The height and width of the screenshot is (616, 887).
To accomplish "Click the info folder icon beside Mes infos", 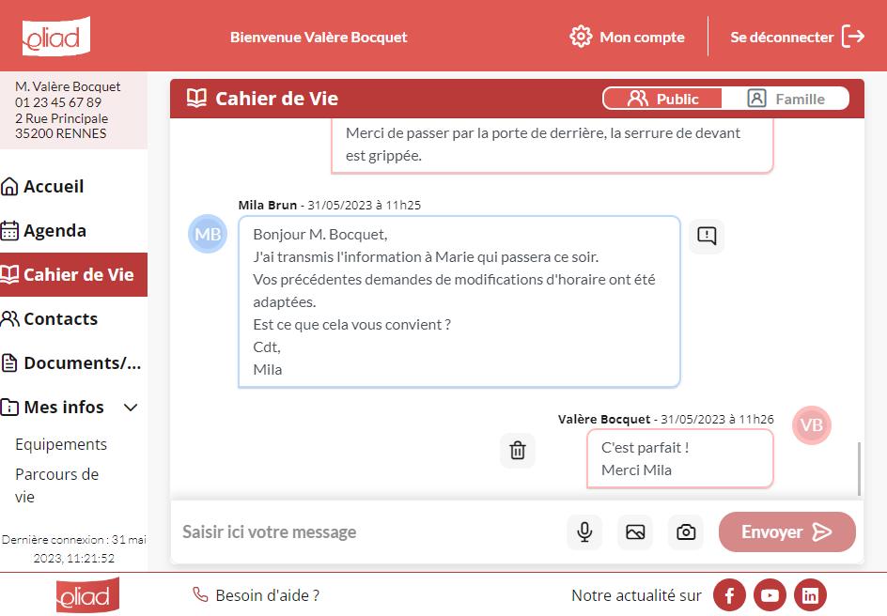I will coord(9,407).
